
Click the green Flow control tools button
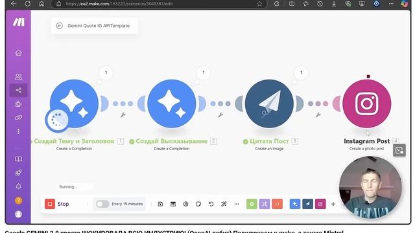252,204
